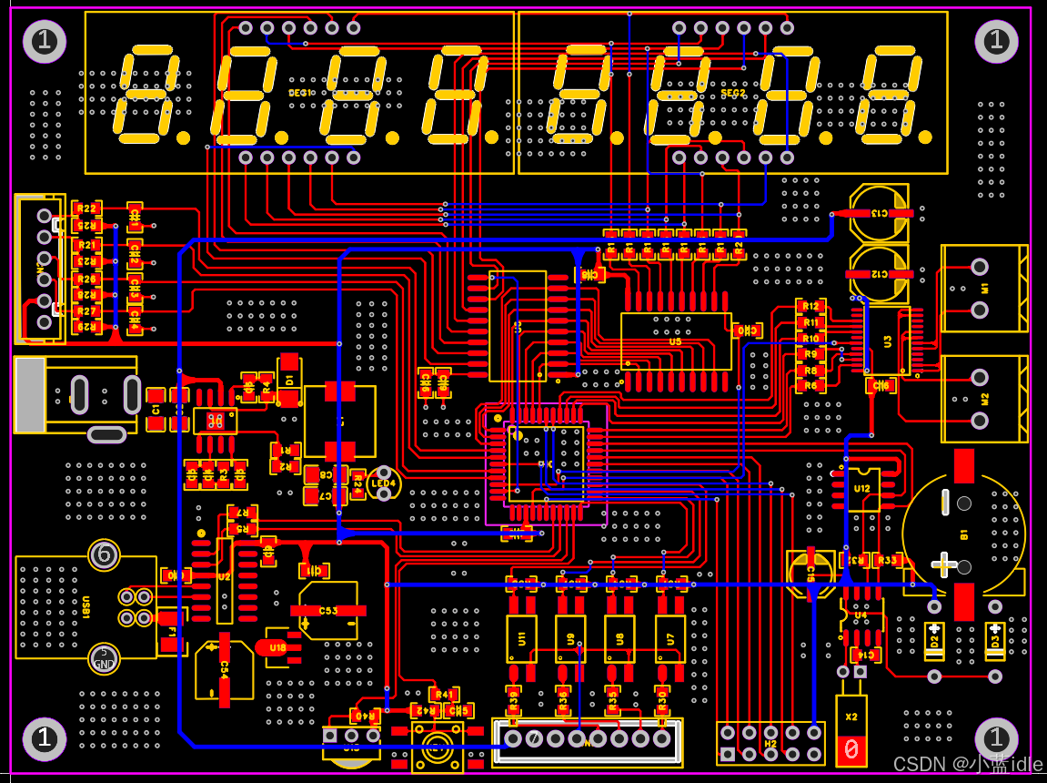This screenshot has width=1047, height=783.
Task: Click the M1 terminal block
Action: [x=984, y=289]
